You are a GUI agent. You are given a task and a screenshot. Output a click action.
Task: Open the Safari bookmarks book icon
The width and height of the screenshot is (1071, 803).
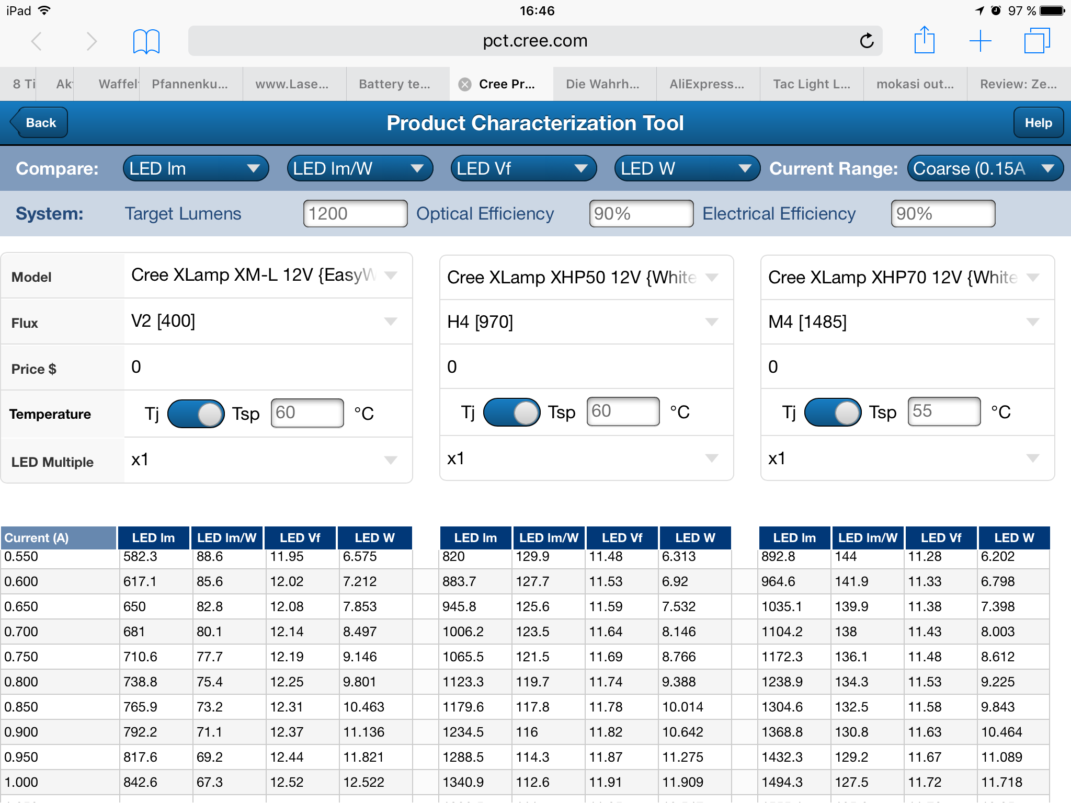coord(146,41)
